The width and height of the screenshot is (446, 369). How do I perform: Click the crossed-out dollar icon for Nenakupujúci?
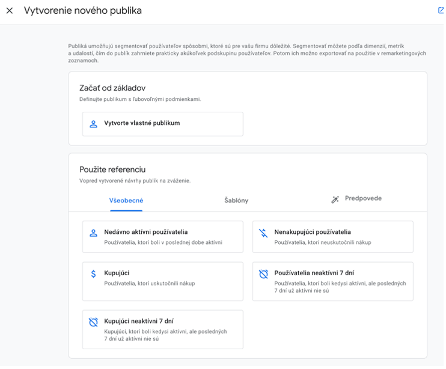[x=263, y=233]
